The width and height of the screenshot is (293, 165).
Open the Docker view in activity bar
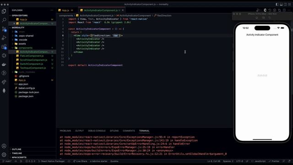coord(4,64)
